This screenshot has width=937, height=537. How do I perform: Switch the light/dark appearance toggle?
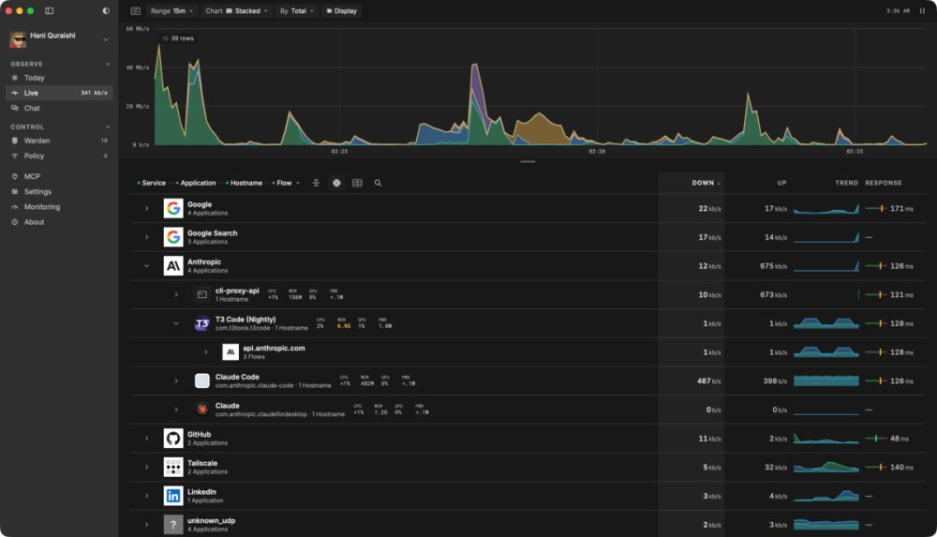106,10
